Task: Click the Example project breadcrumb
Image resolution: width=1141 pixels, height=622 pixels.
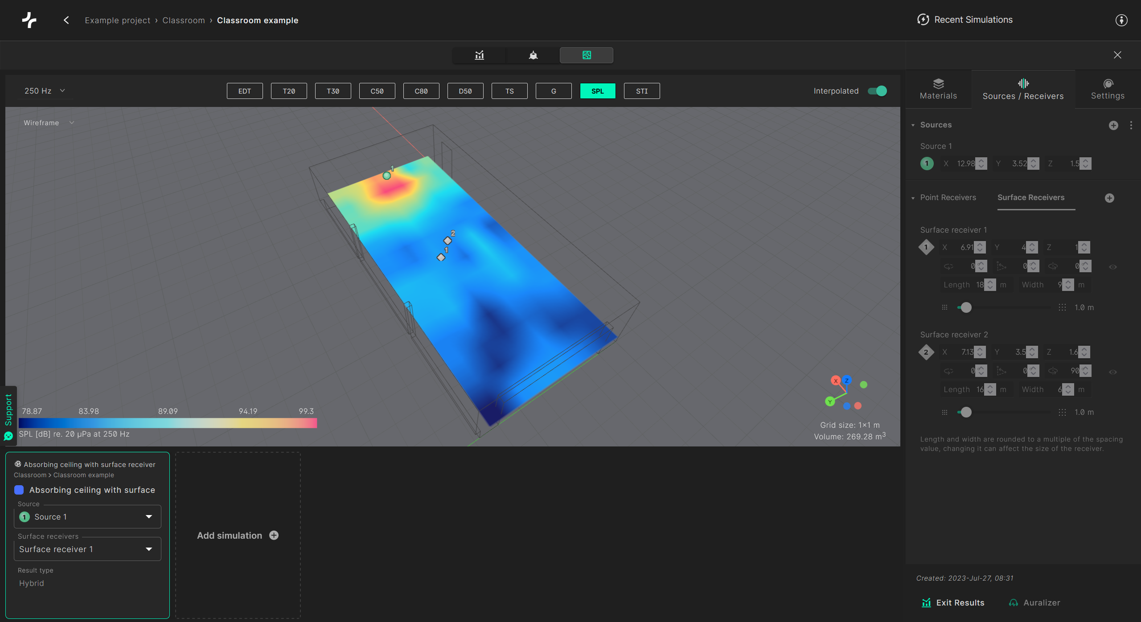Action: click(117, 20)
